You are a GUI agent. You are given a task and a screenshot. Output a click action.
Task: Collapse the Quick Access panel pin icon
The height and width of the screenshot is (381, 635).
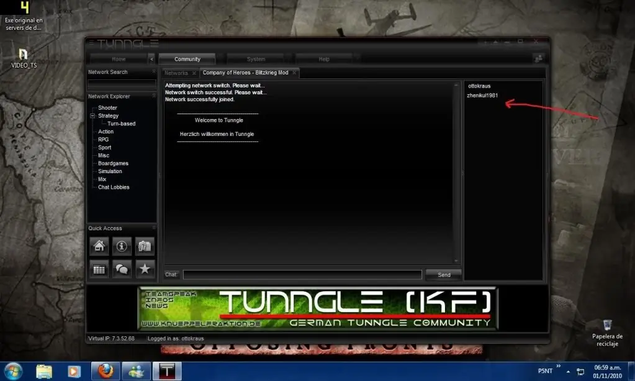pos(153,228)
